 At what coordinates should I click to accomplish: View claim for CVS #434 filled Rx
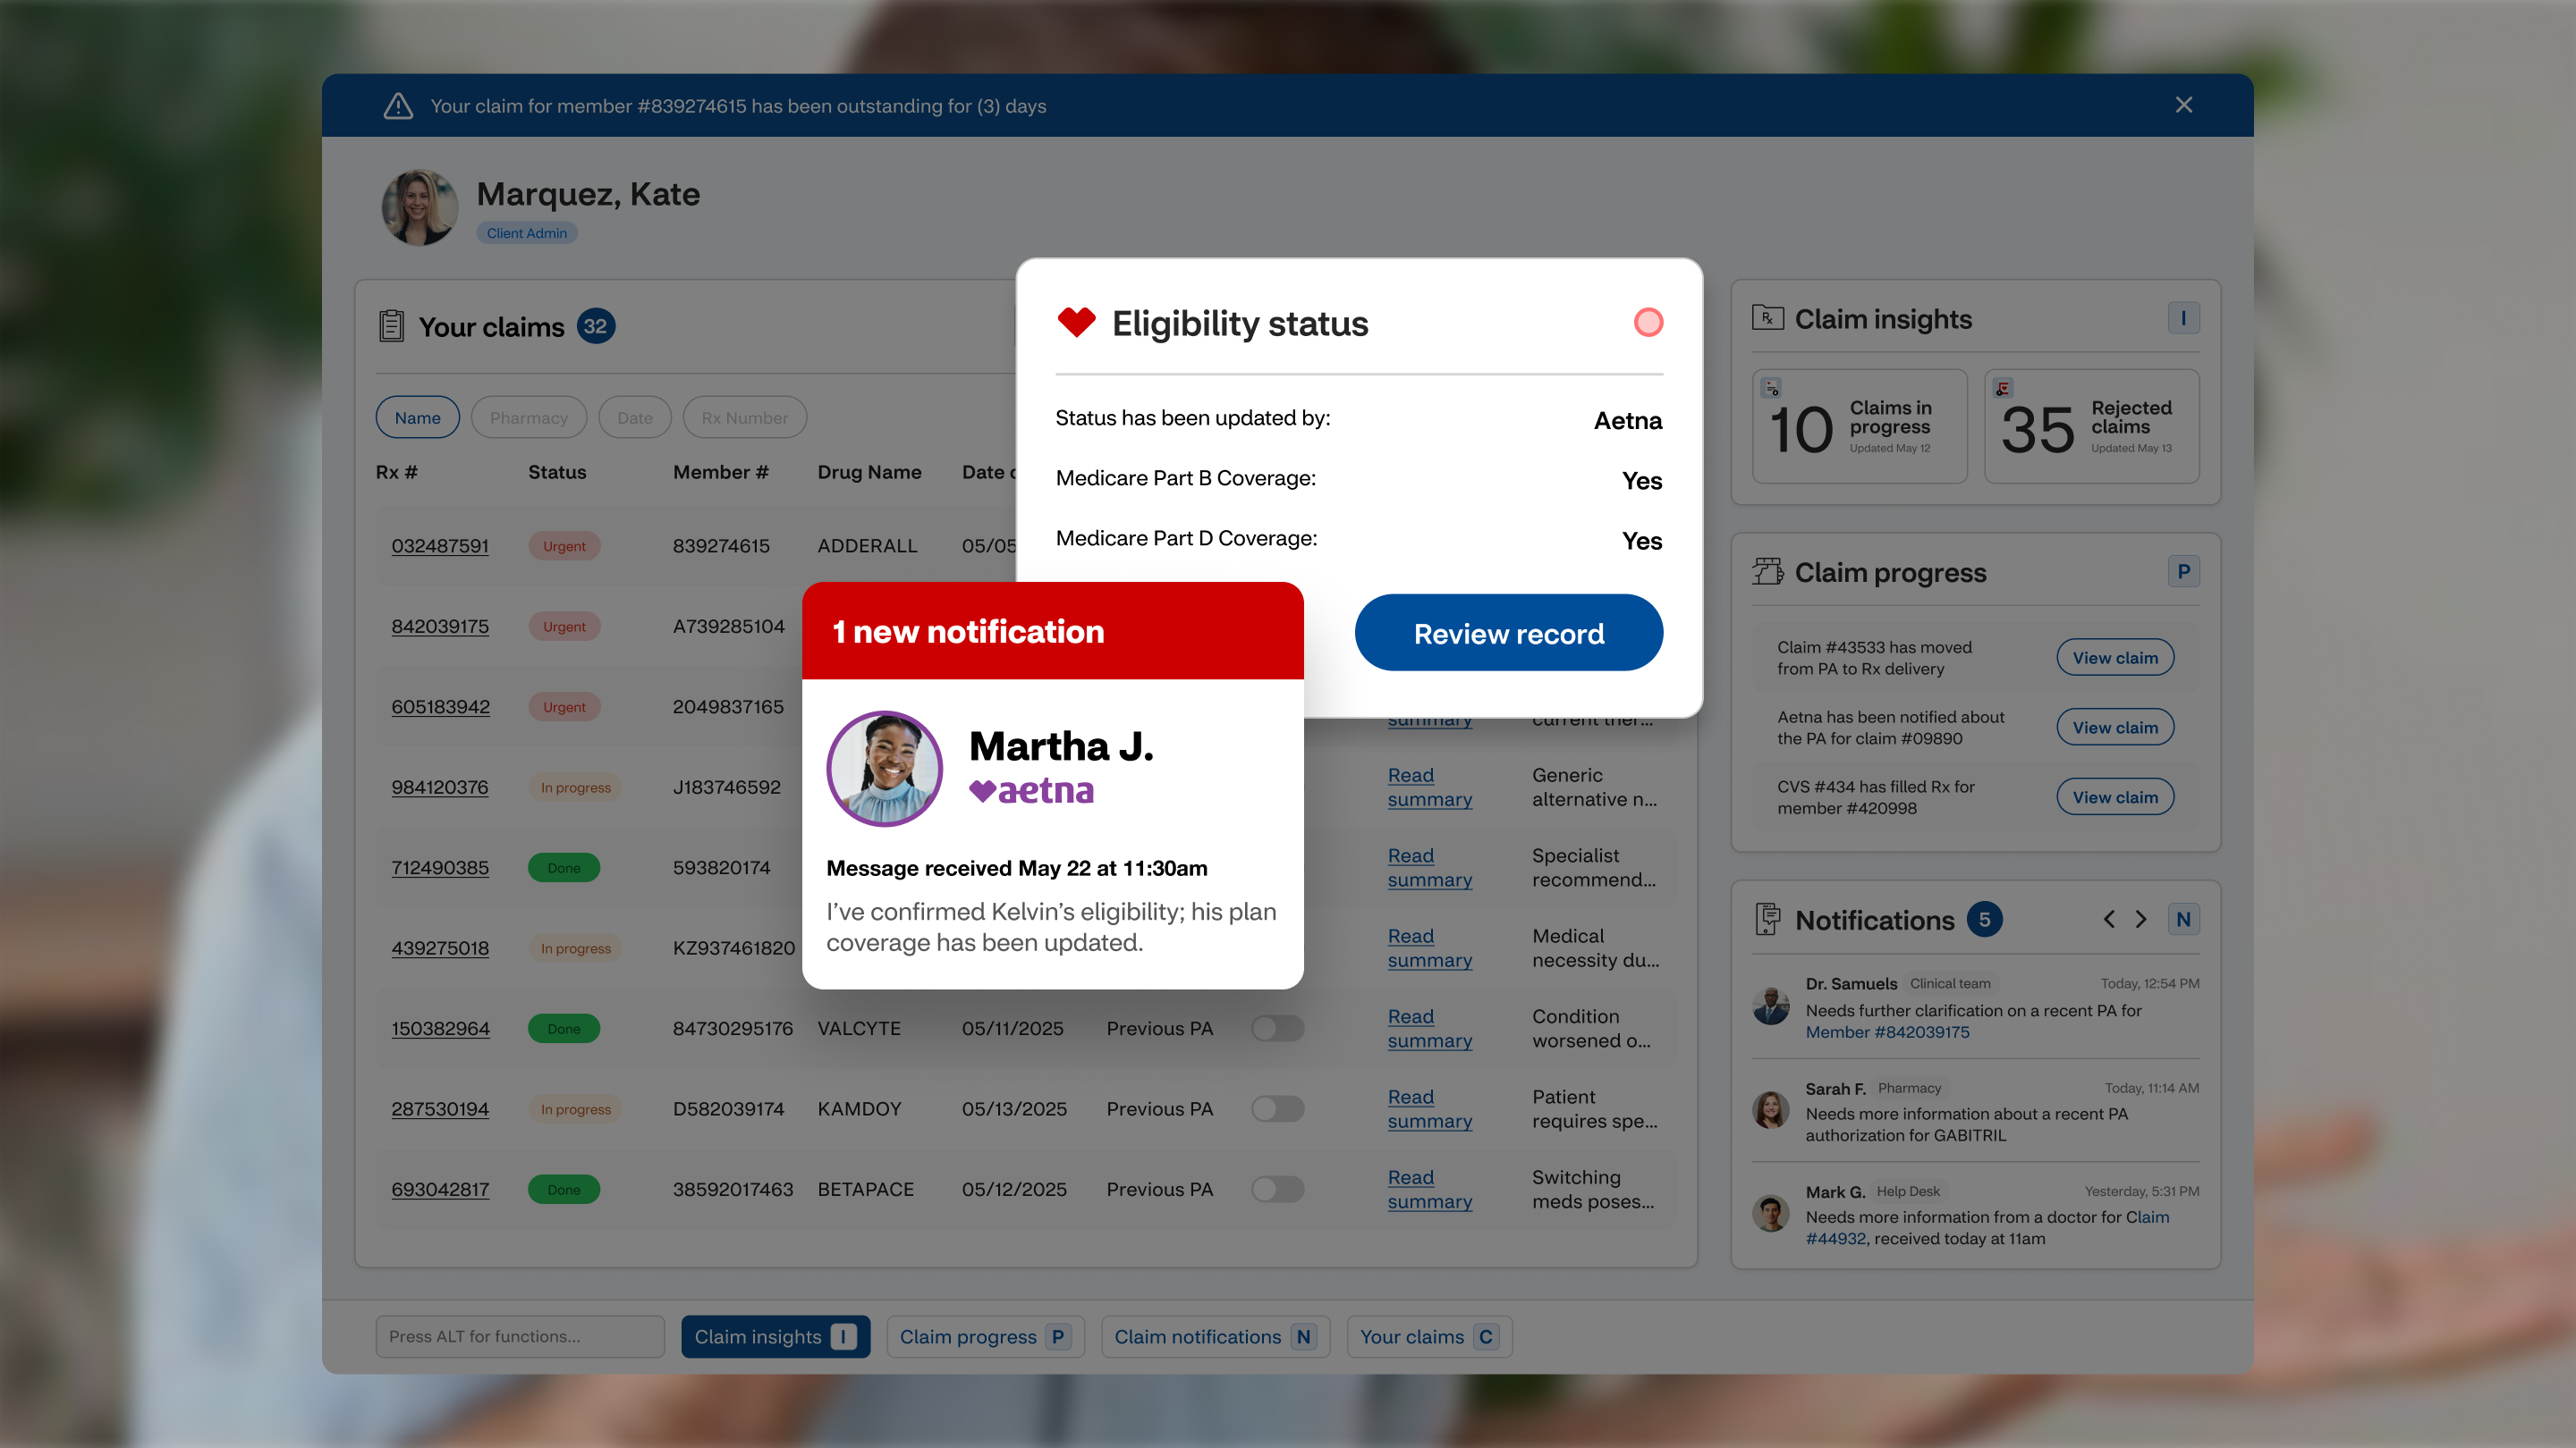[x=2115, y=797]
